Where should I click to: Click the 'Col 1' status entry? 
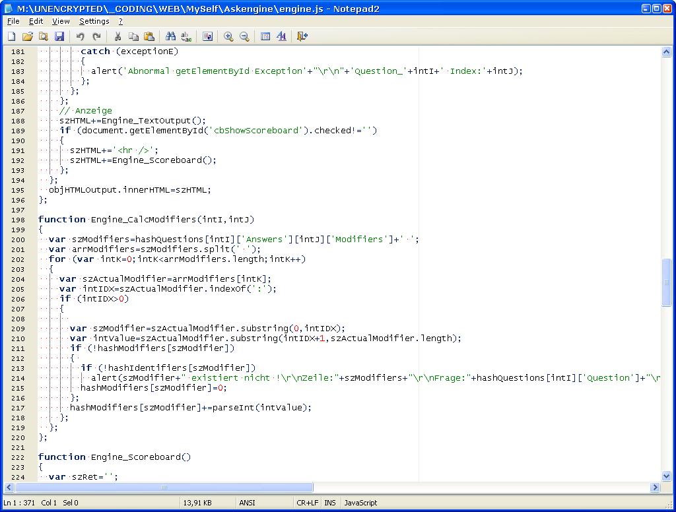(x=49, y=503)
